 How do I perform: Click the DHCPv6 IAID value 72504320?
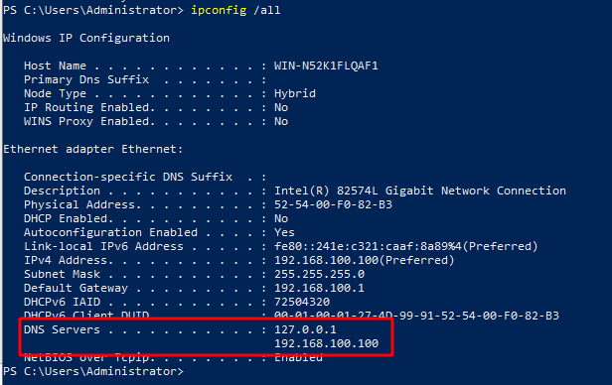[x=302, y=302]
